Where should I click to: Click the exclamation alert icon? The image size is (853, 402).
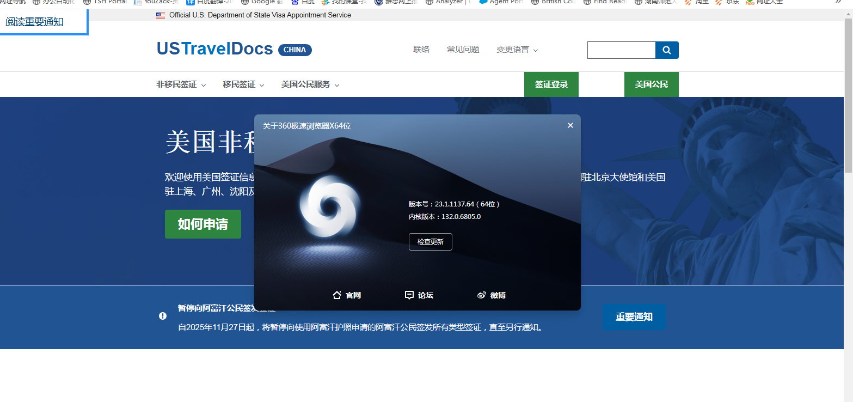click(x=163, y=316)
